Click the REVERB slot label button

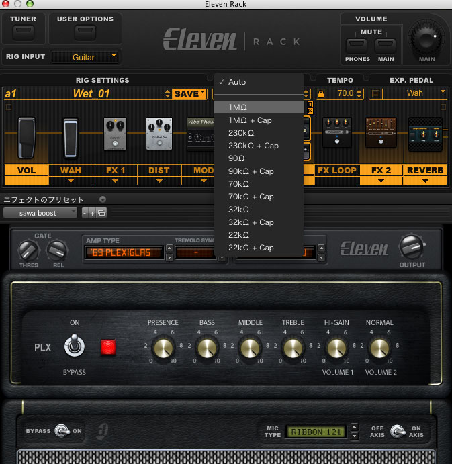click(425, 171)
